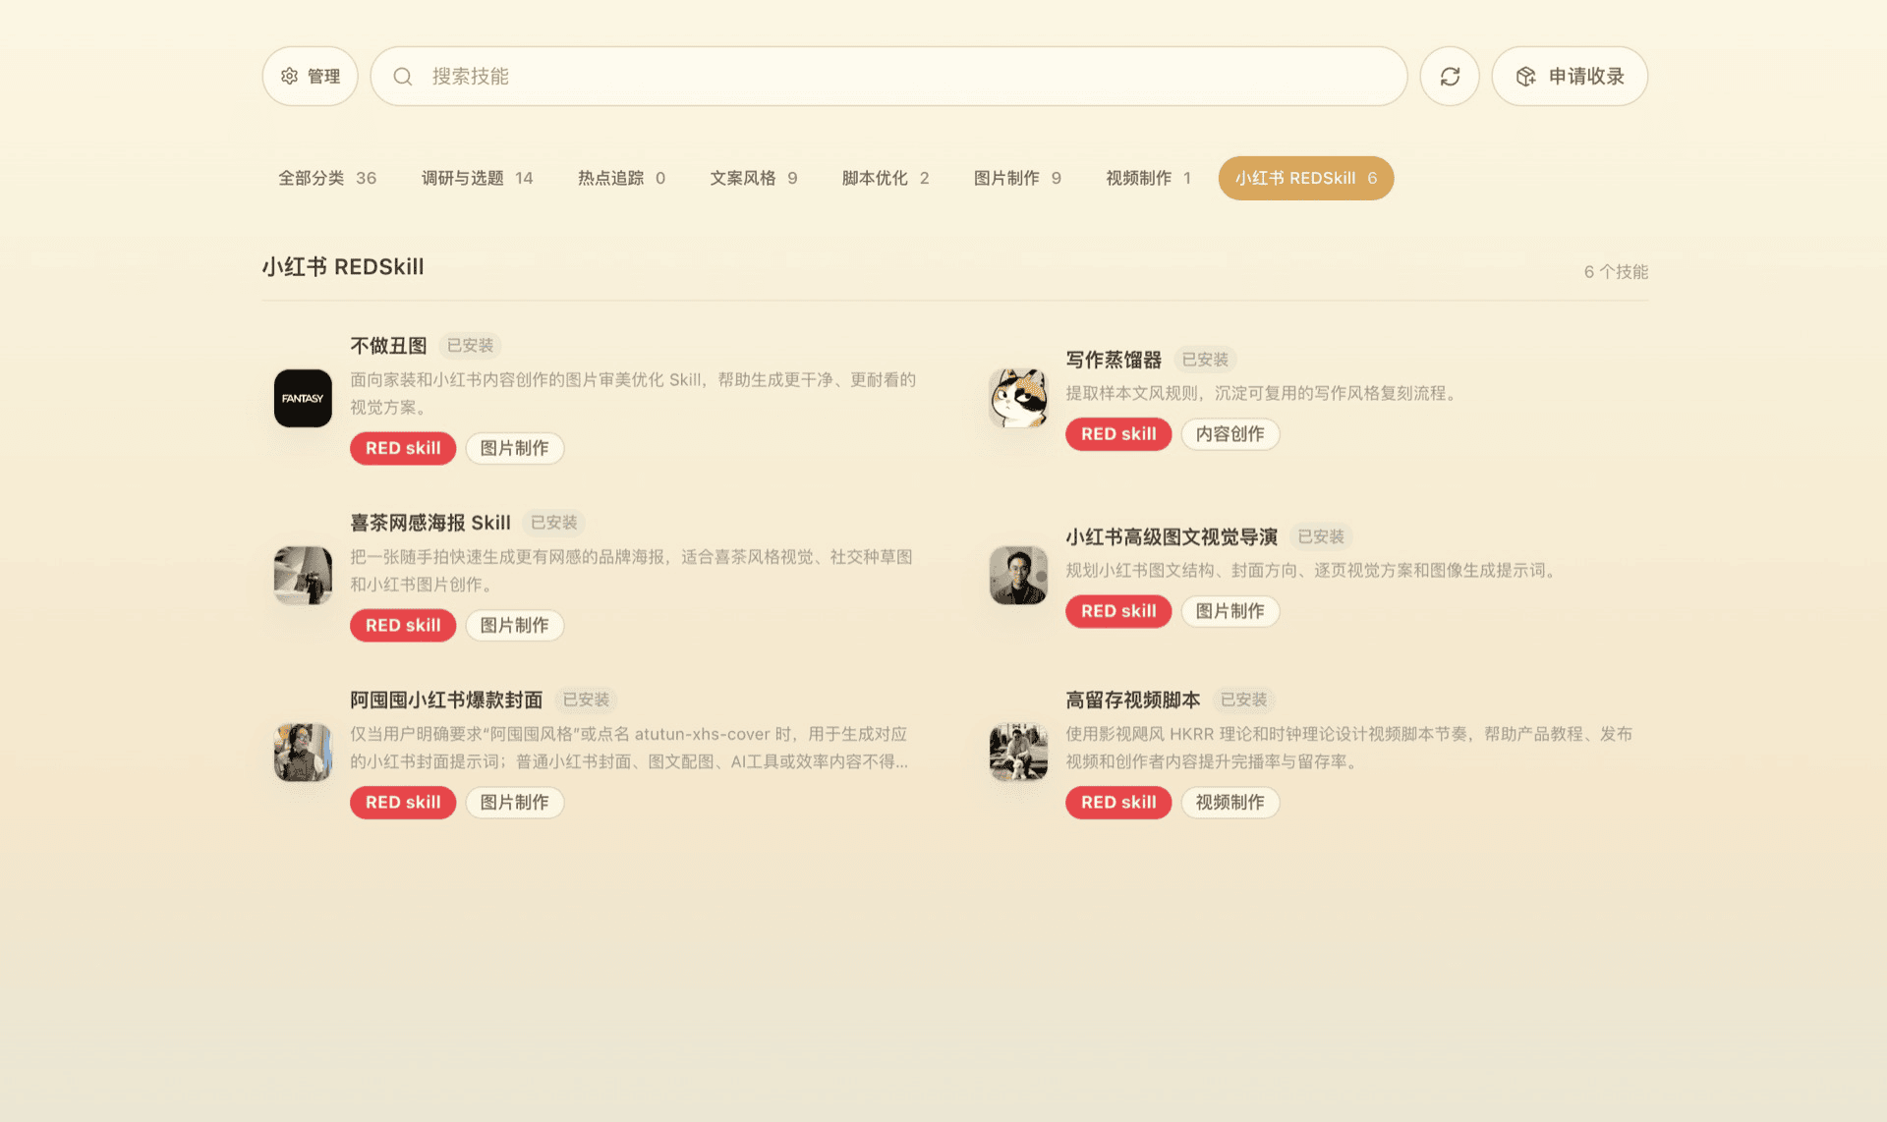Switch to the 脚本优化 tab
Image resolution: width=1887 pixels, height=1122 pixels.
click(x=886, y=178)
